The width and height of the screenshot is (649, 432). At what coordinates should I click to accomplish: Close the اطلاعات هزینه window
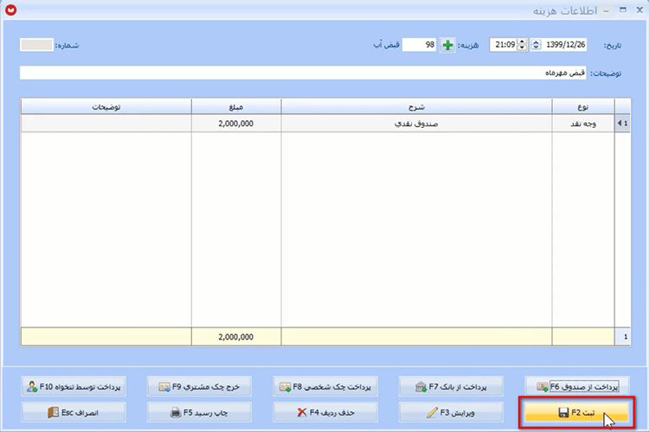639,10
